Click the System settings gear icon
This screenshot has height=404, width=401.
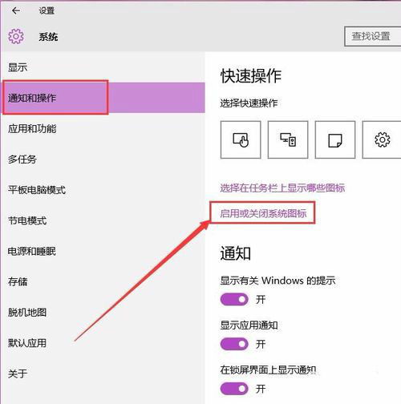pos(16,36)
